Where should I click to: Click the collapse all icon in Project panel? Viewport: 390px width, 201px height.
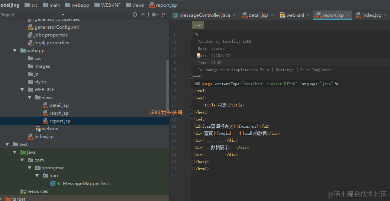pyautogui.click(x=143, y=15)
